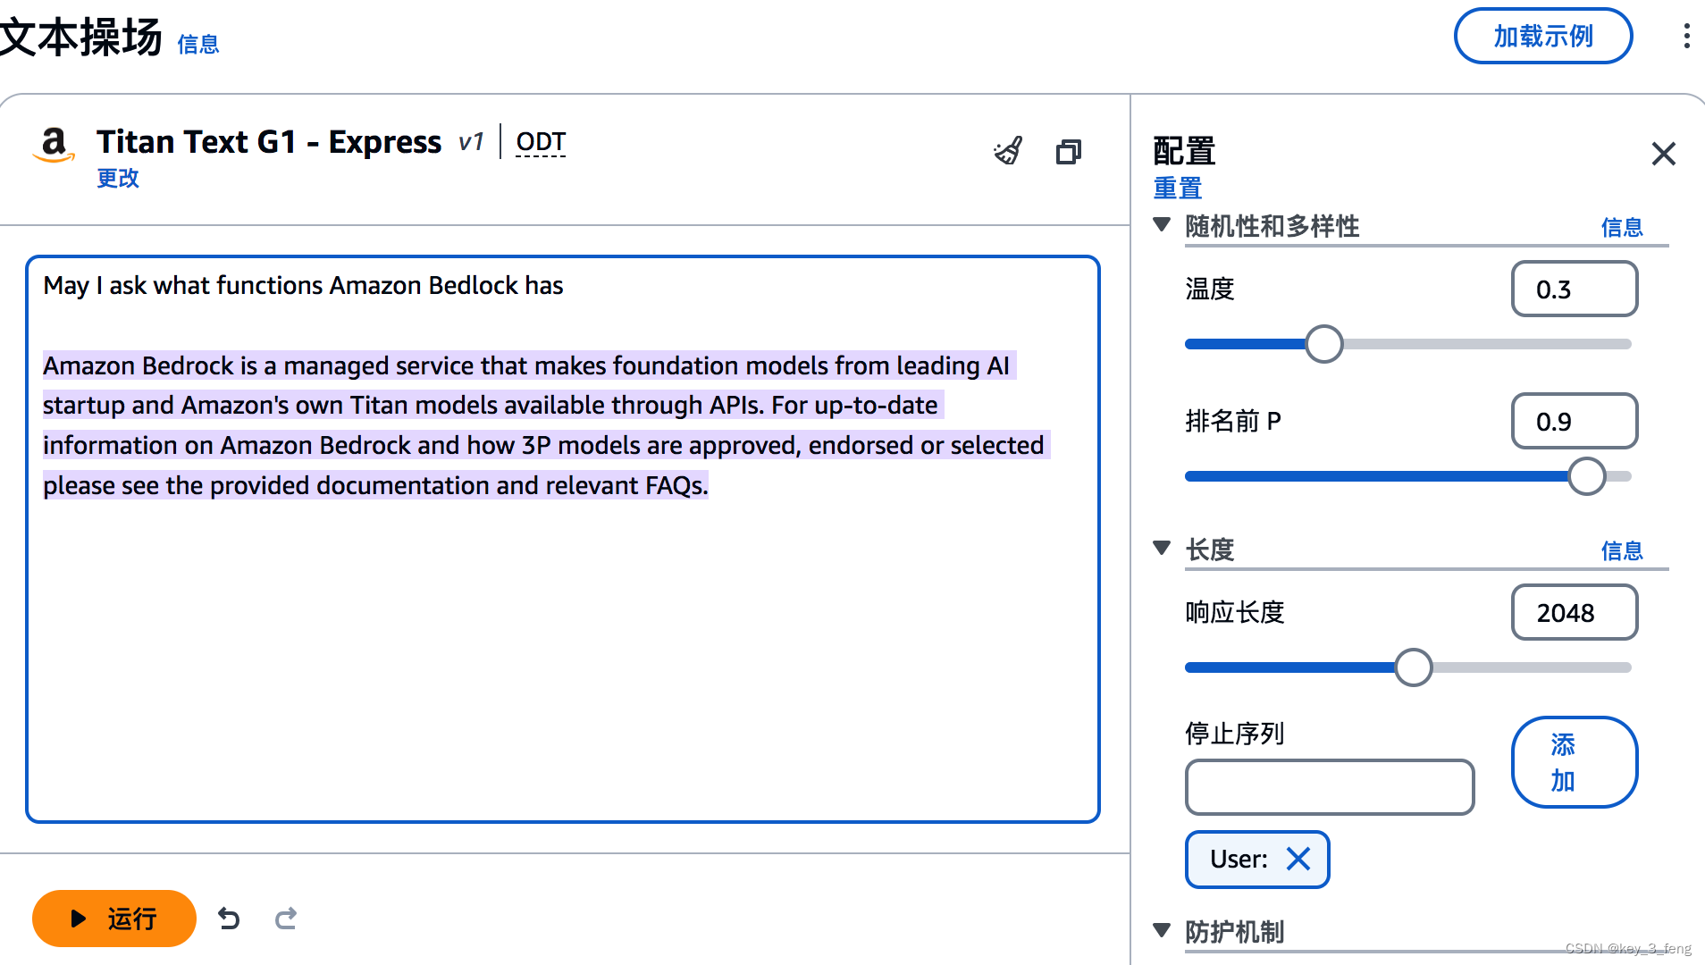This screenshot has height=965, width=1705.
Task: Click the 运行 run button
Action: click(114, 919)
